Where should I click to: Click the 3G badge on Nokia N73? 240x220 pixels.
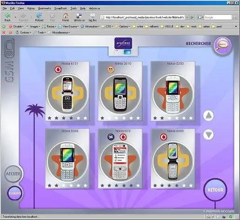coord(111,137)
